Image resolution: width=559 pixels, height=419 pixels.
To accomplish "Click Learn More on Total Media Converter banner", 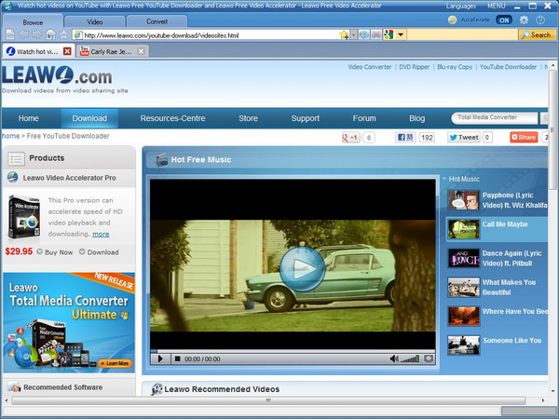I will (116, 363).
